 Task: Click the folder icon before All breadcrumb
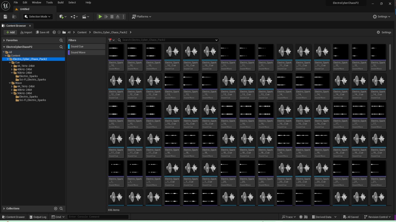click(x=64, y=32)
